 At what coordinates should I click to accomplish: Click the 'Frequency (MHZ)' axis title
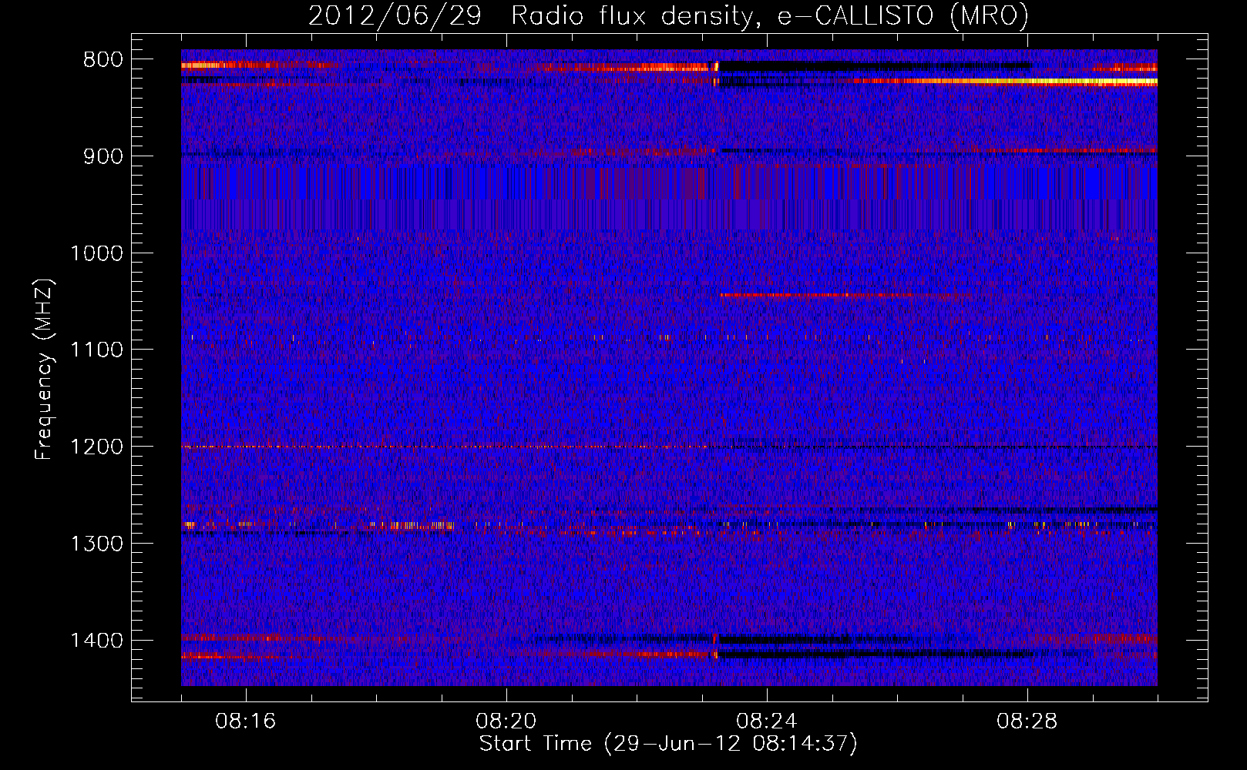click(45, 370)
